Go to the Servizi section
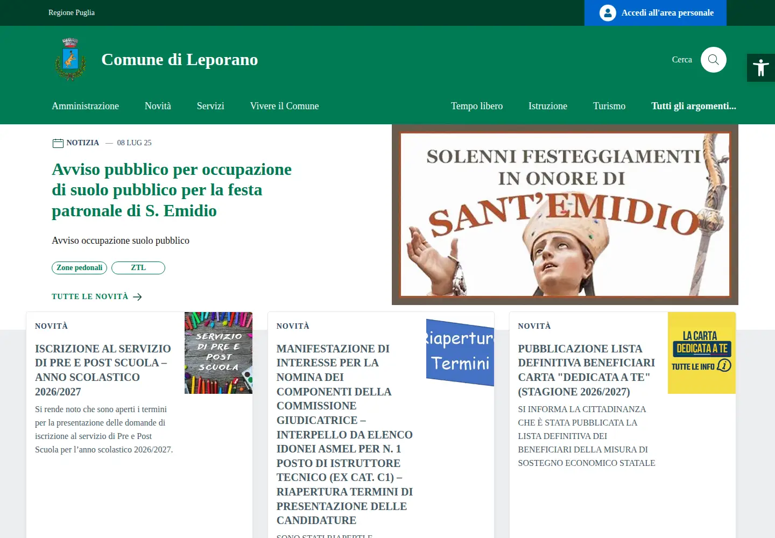The height and width of the screenshot is (538, 775). [x=210, y=106]
